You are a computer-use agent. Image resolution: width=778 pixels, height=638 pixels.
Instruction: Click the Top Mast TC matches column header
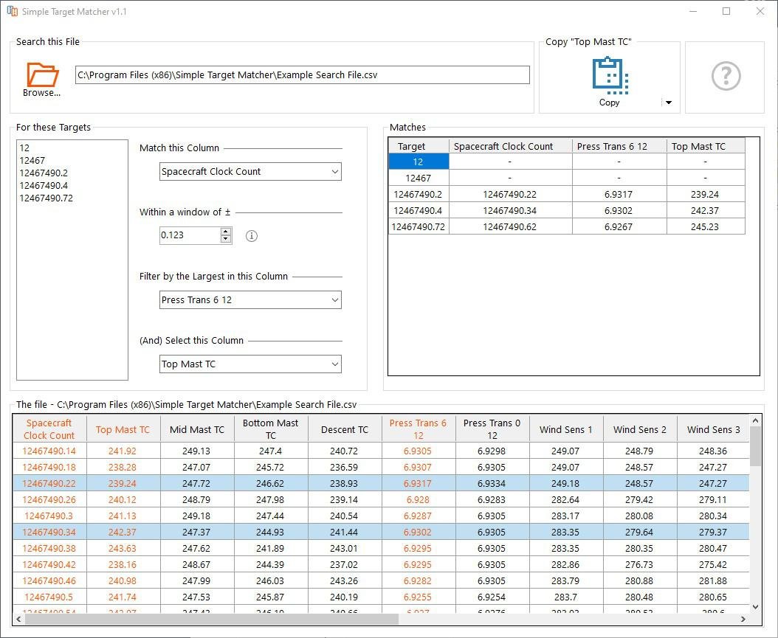tap(698, 147)
